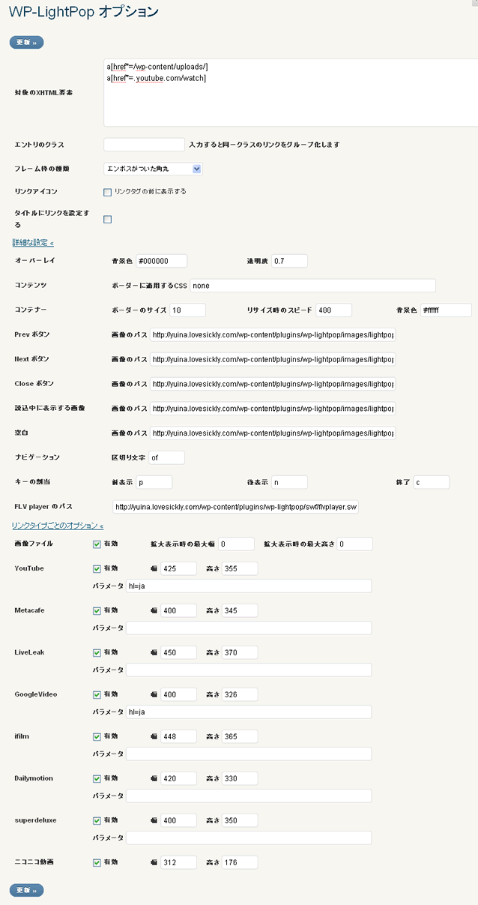Click the 読込中に表示する画像 path field
The width and height of the screenshot is (478, 905).
coord(273,409)
